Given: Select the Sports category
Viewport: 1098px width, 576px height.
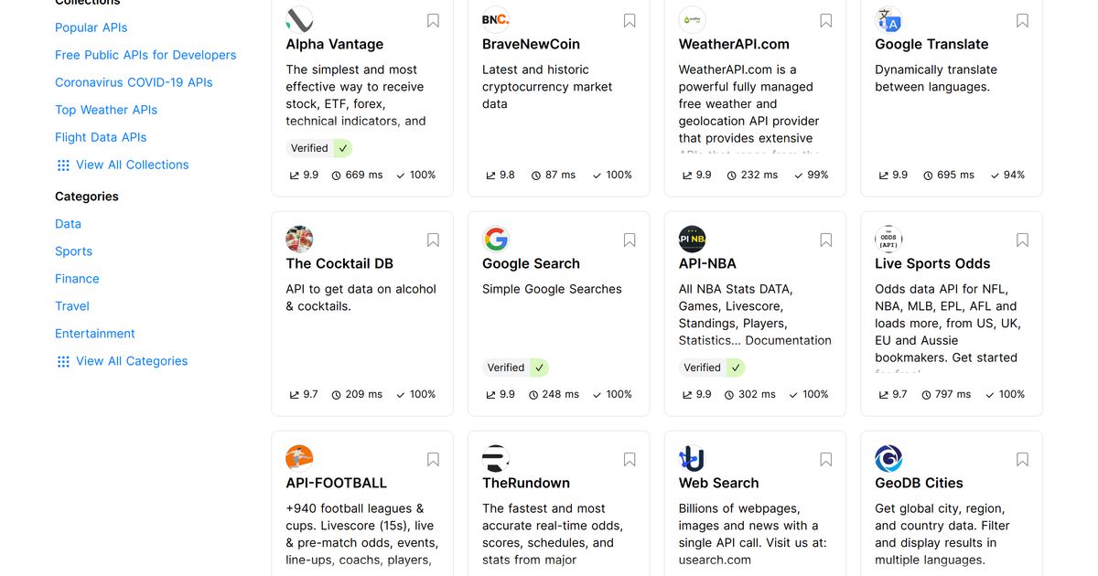Looking at the screenshot, I should click(73, 251).
